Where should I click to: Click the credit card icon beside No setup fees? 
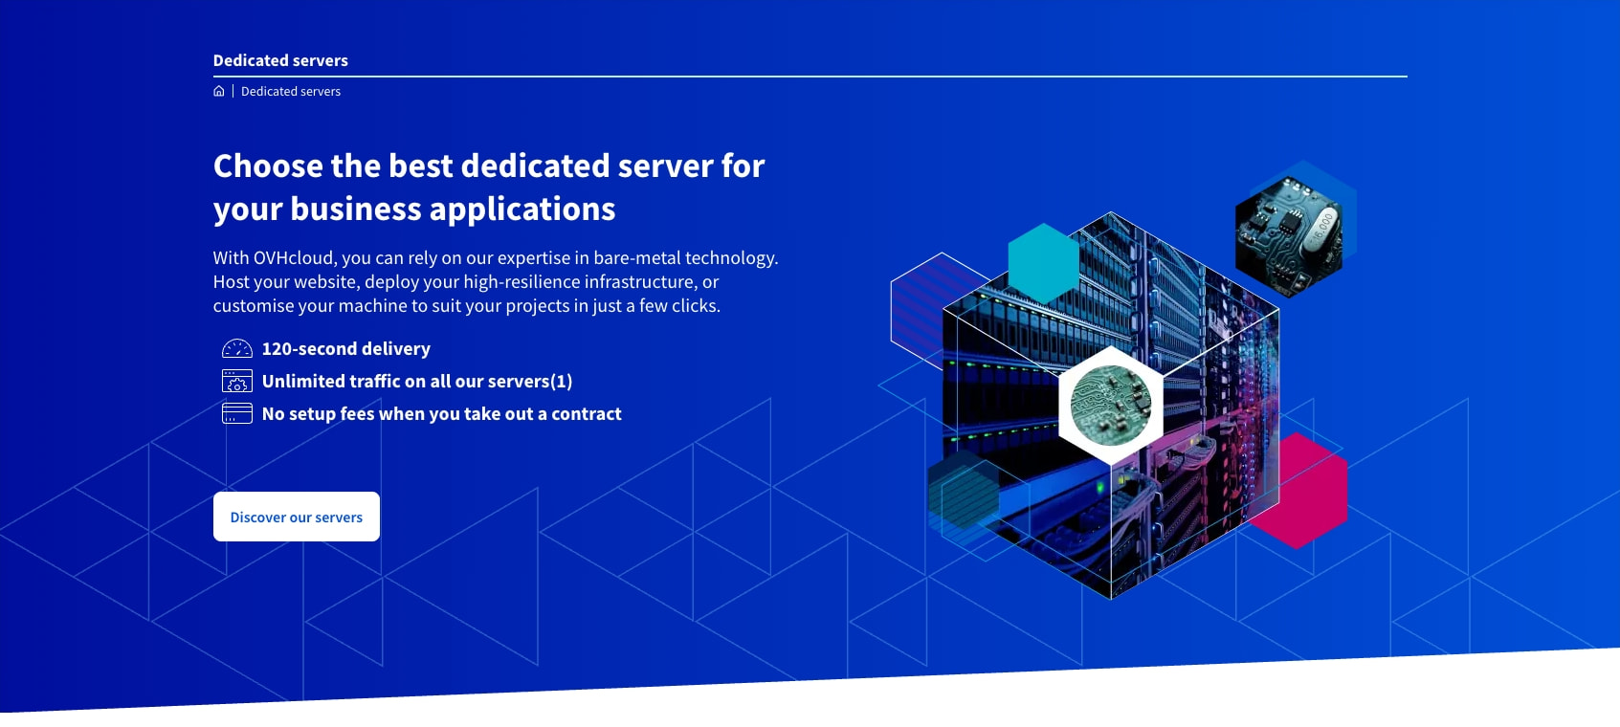click(x=237, y=413)
